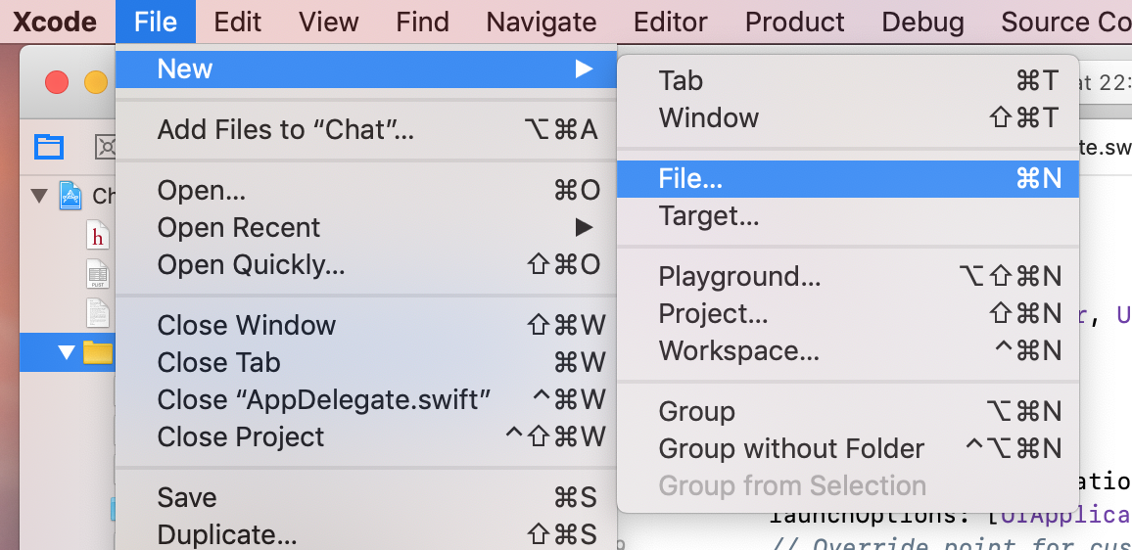
Task: Click the yellow minimize window button
Action: click(x=96, y=82)
